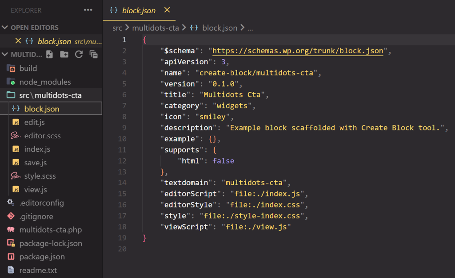Open package.json file
Image resolution: width=455 pixels, height=278 pixels.
pyautogui.click(x=42, y=257)
